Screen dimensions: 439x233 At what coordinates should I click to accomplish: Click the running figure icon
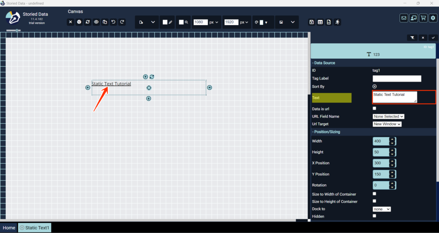tap(337, 22)
